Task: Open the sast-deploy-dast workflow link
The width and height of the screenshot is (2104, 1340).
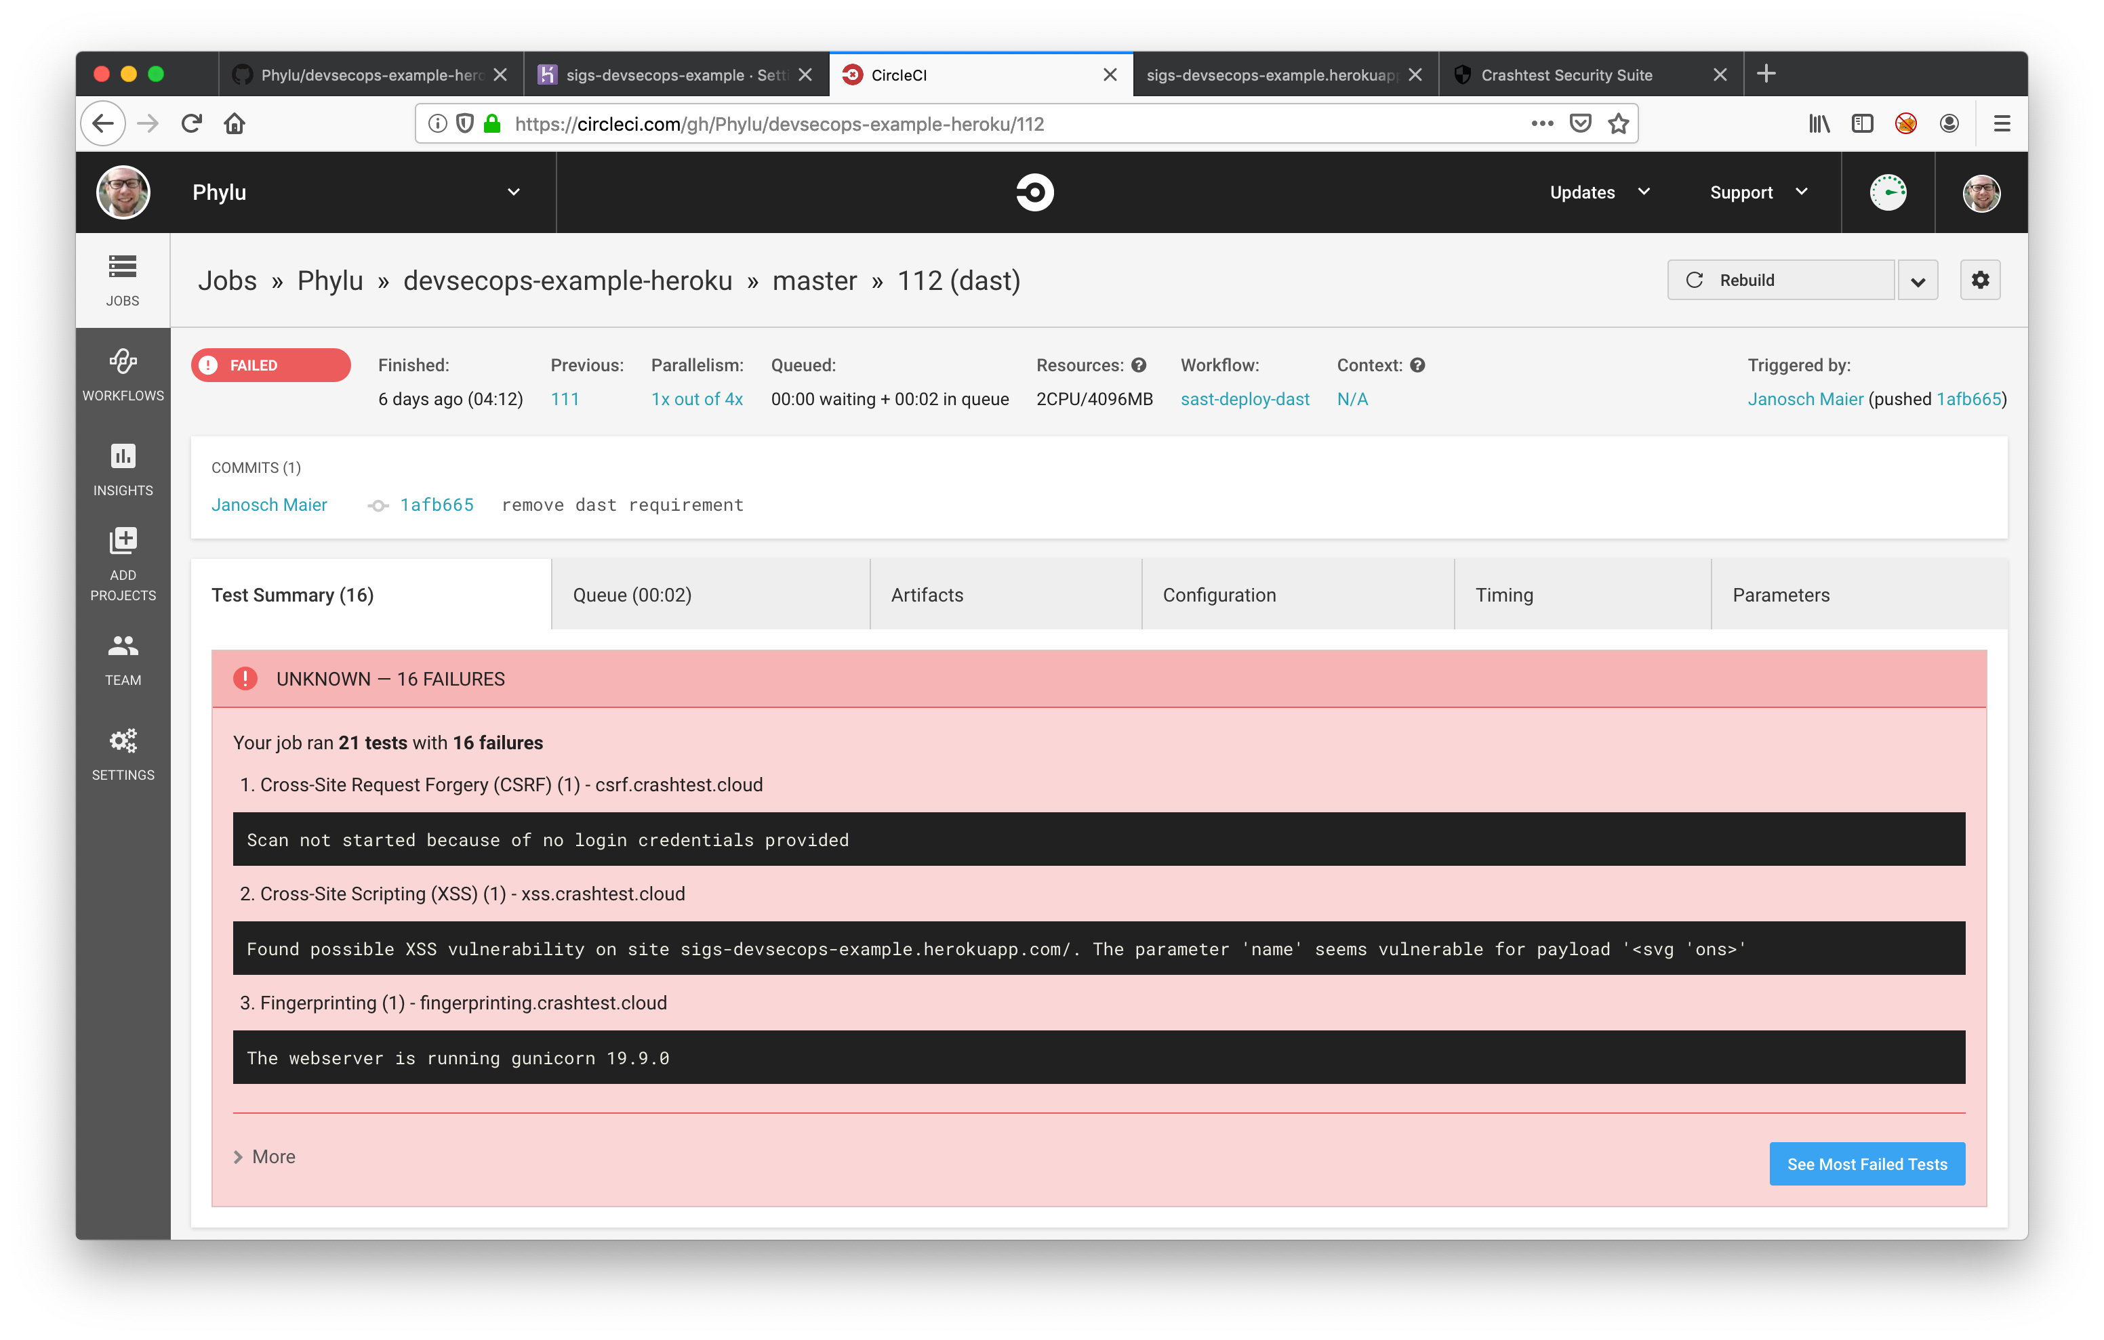Action: click(x=1245, y=399)
